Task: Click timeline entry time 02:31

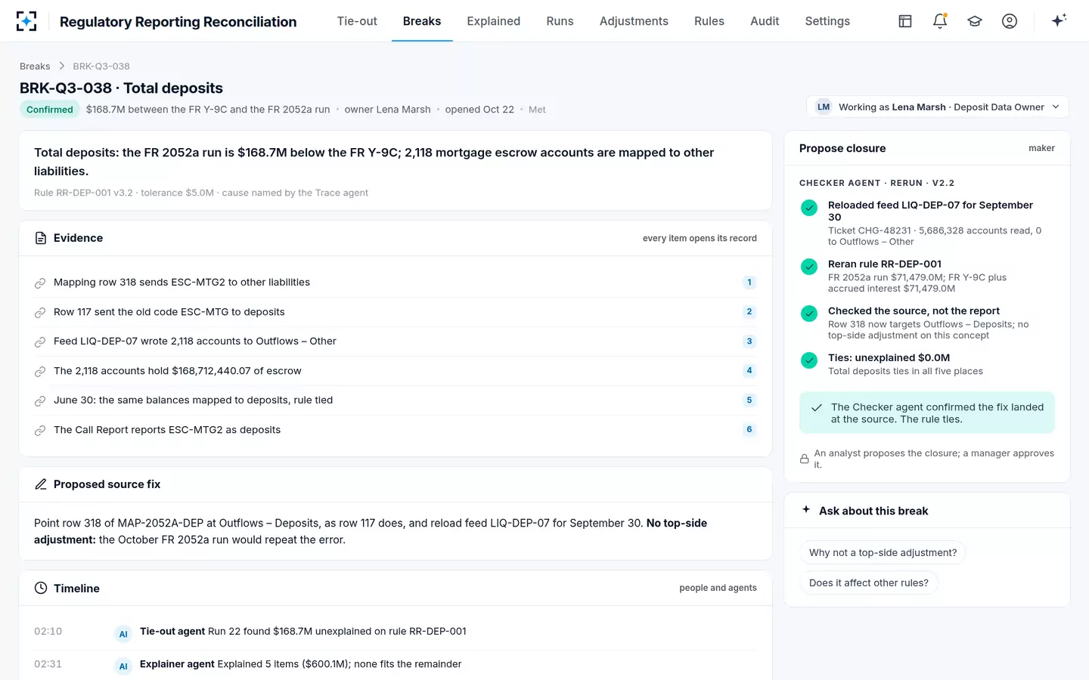Action: point(48,664)
